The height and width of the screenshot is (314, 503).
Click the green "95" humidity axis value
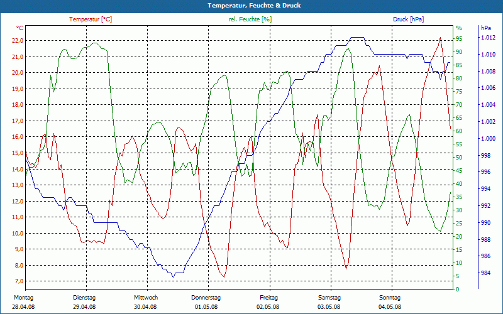[459, 39]
